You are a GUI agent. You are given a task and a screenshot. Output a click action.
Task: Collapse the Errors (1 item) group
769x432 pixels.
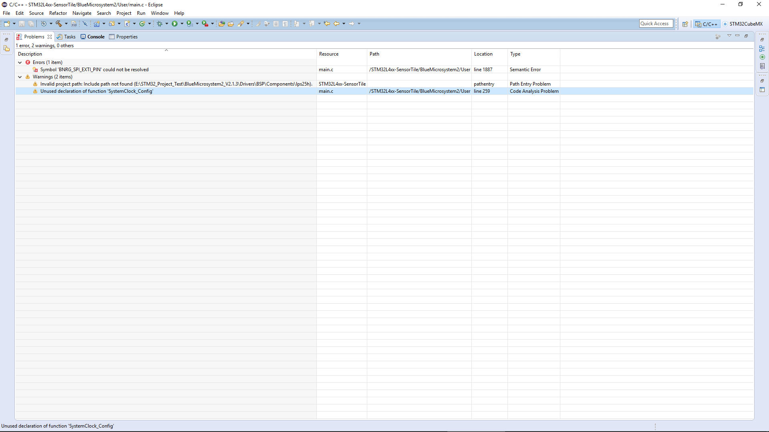tap(20, 62)
